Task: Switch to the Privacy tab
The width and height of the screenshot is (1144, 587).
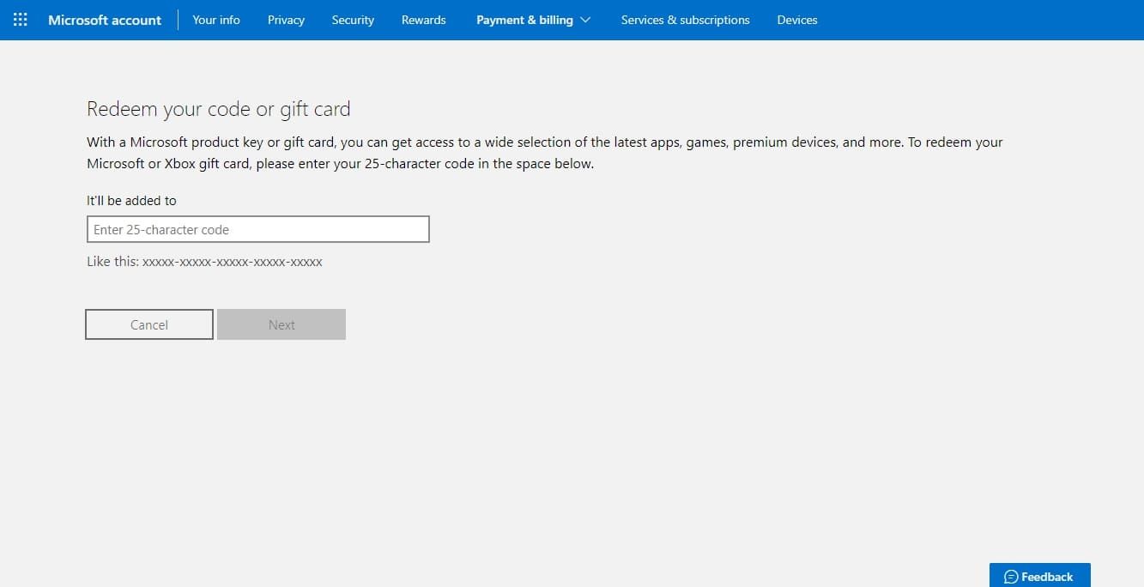Action: click(x=286, y=20)
